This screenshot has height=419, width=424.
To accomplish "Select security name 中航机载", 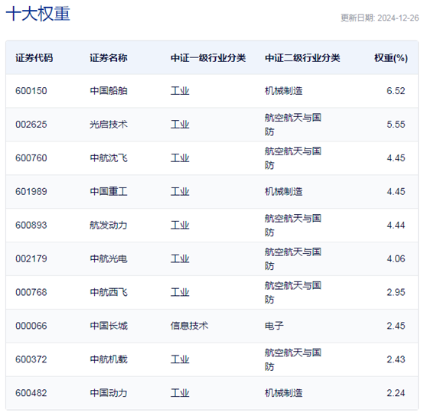I will (109, 359).
